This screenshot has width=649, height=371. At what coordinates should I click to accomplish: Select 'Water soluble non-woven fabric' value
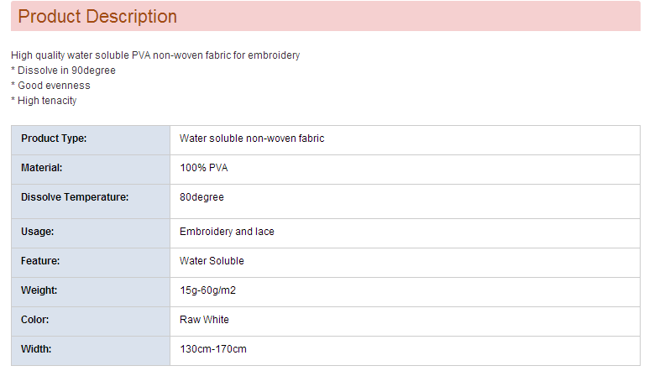pyautogui.click(x=252, y=138)
